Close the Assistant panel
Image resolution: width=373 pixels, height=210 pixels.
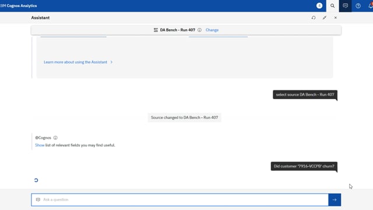click(x=336, y=17)
